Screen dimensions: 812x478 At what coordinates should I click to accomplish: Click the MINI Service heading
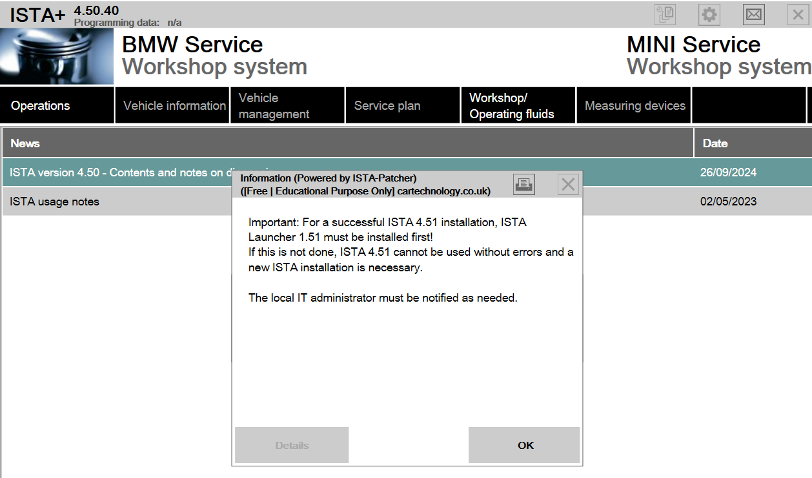coord(693,45)
